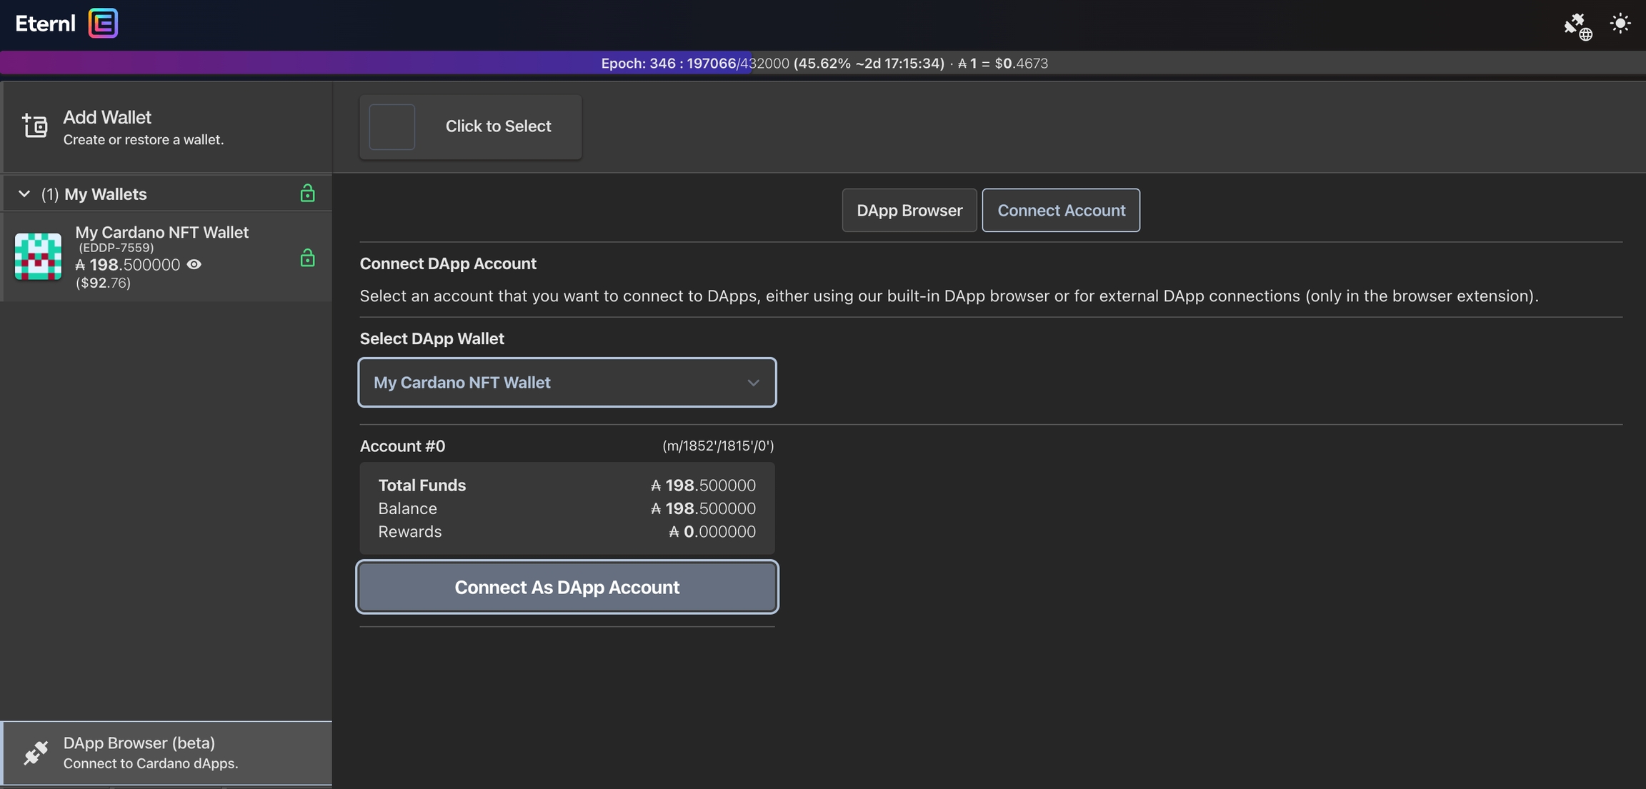
Task: Click the Add Wallet icon
Action: [34, 126]
